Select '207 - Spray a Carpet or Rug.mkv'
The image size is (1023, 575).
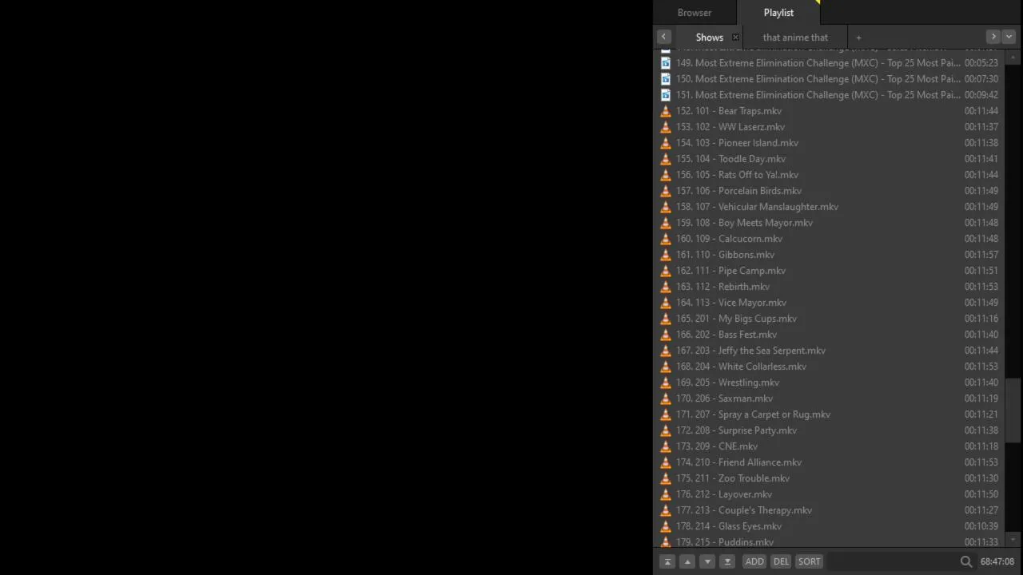tap(829, 414)
